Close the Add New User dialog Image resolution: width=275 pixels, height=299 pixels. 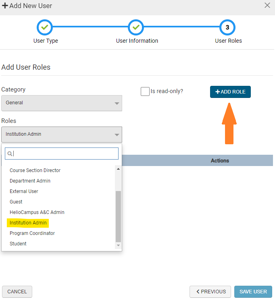tap(267, 6)
